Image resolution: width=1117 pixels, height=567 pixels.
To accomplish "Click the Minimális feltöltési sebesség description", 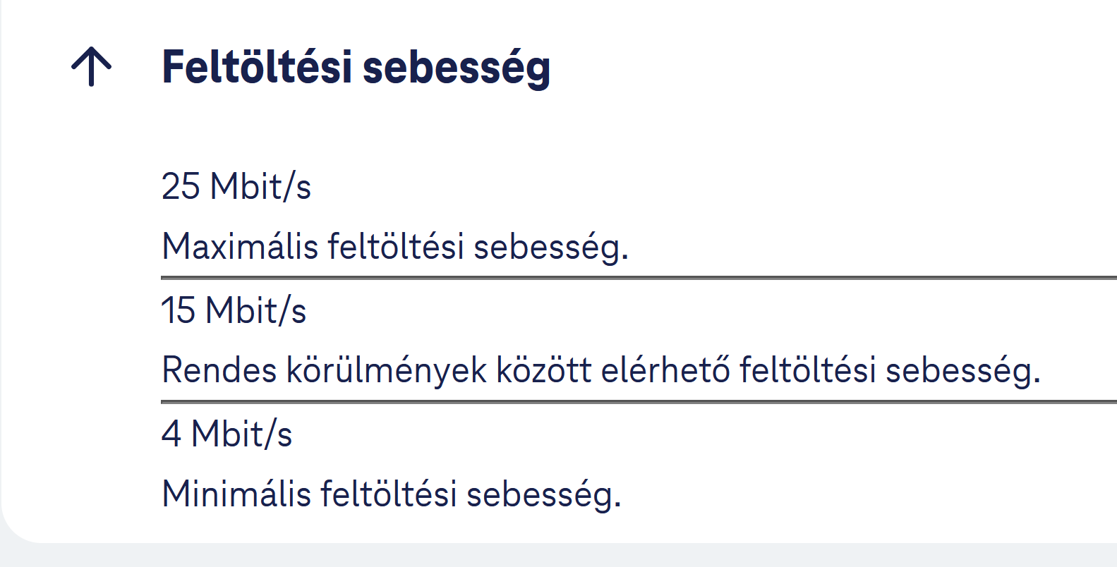I will coord(392,494).
